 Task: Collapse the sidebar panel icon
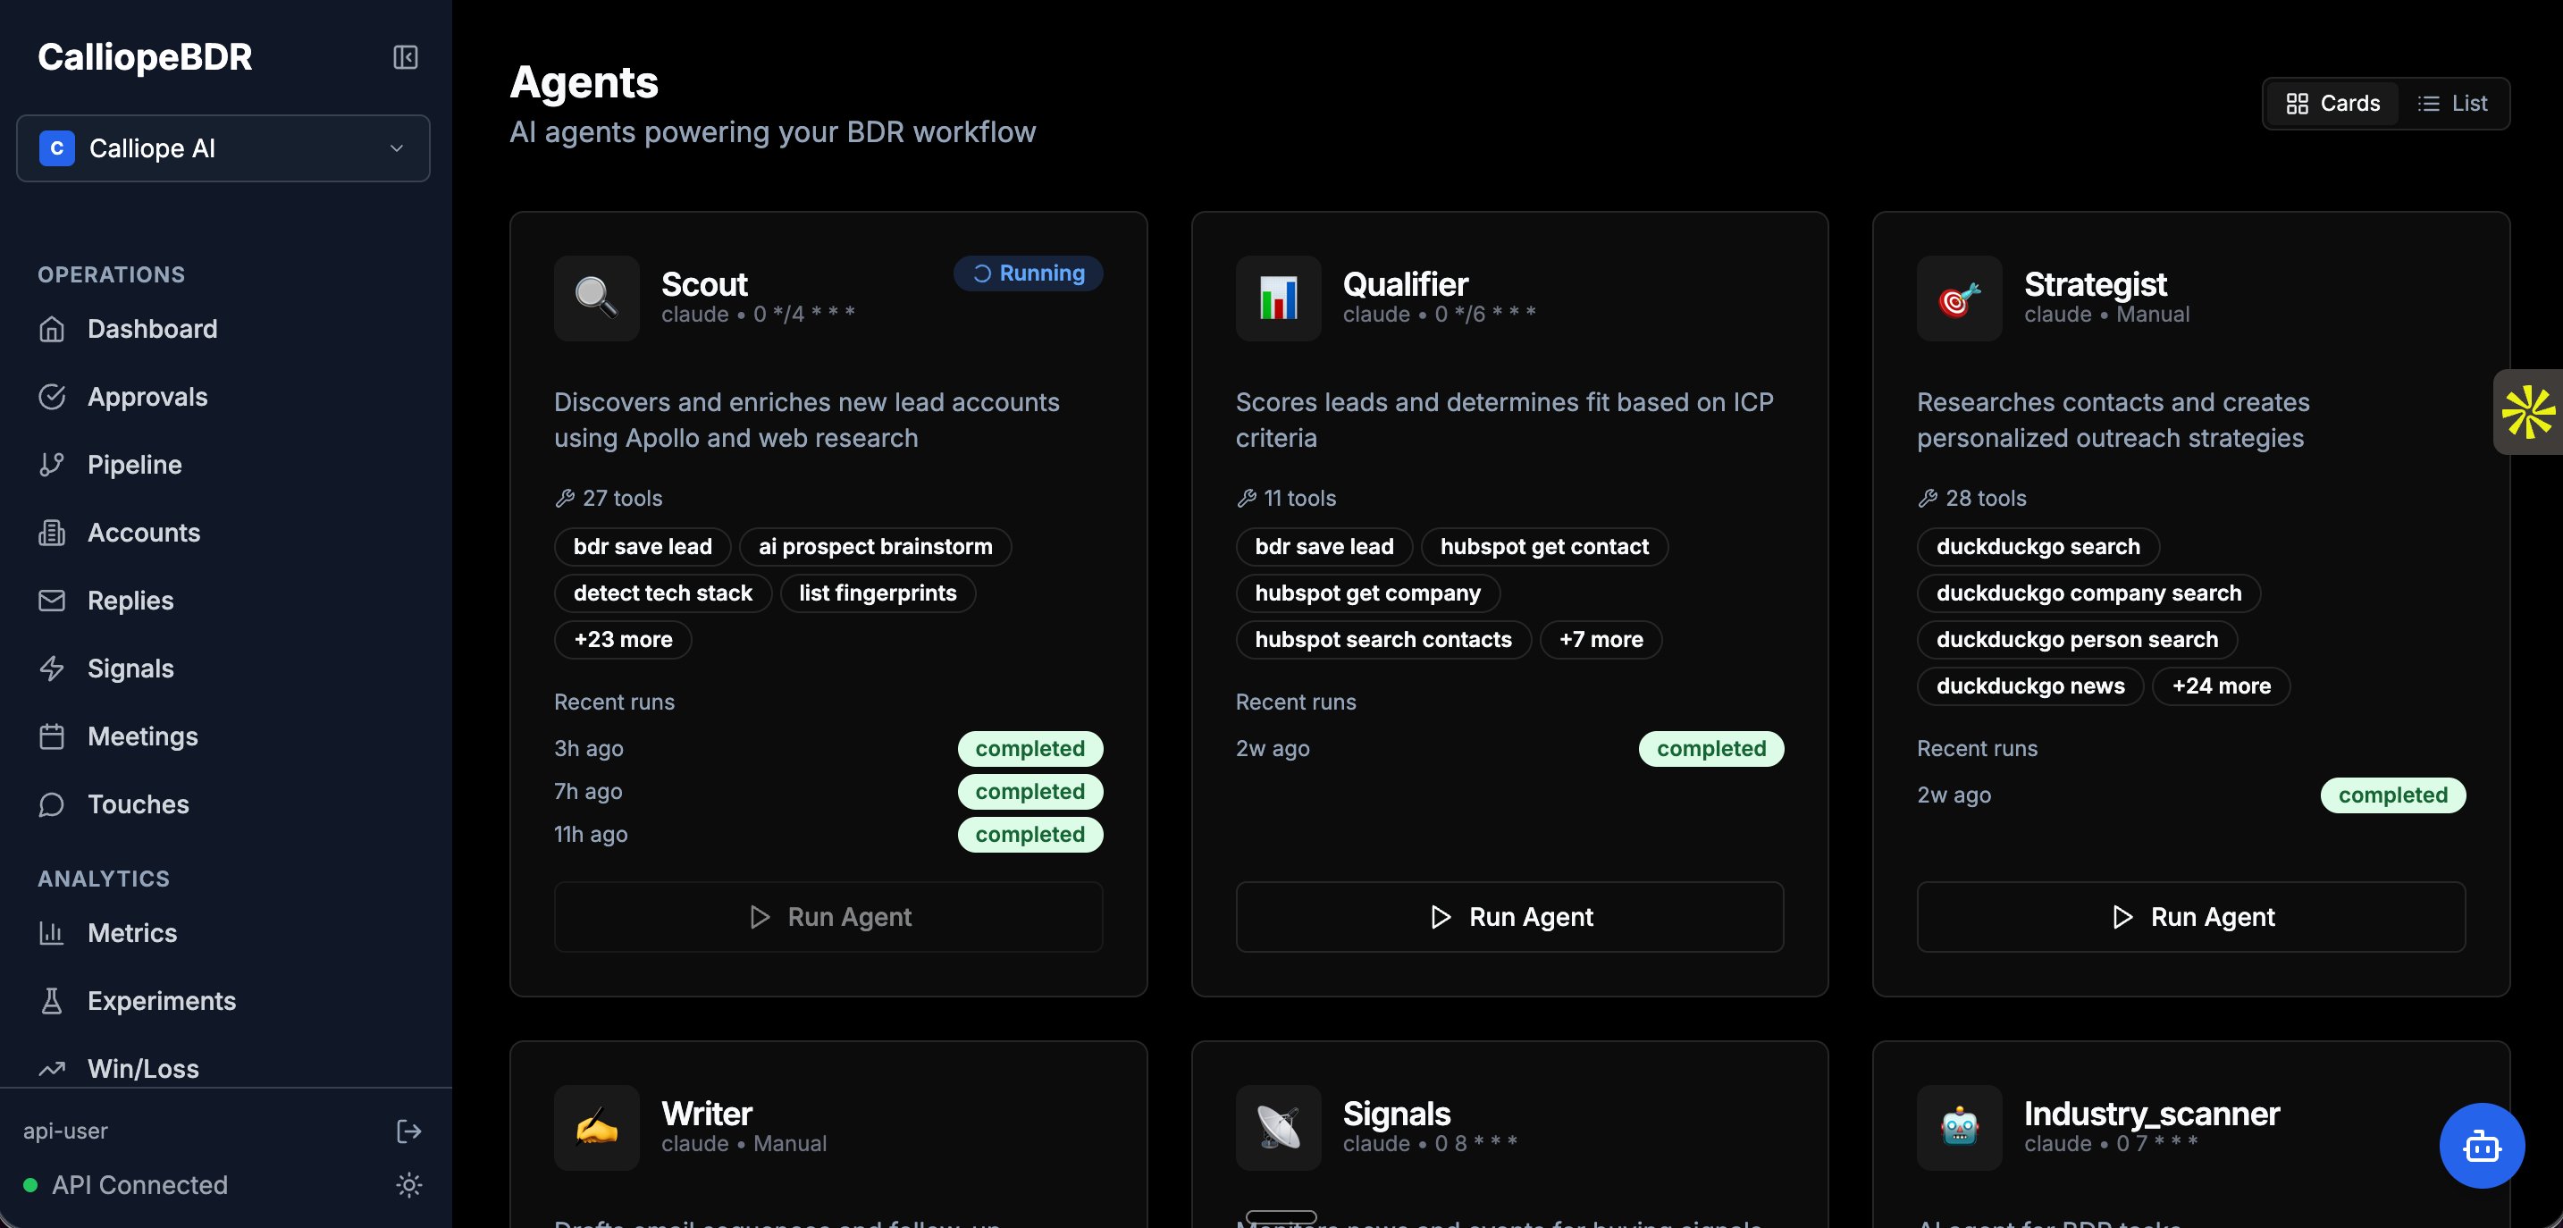[x=405, y=56]
